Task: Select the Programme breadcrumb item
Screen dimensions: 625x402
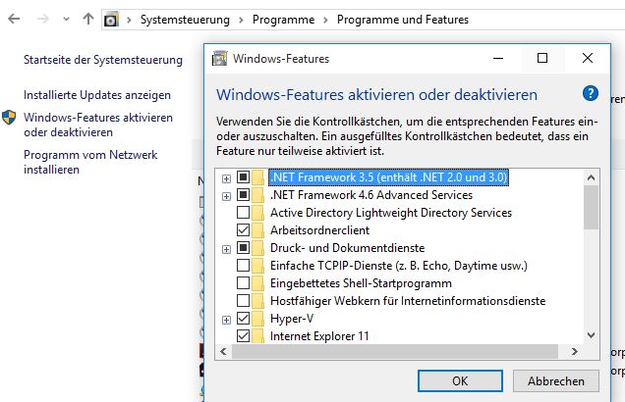Action: click(283, 20)
